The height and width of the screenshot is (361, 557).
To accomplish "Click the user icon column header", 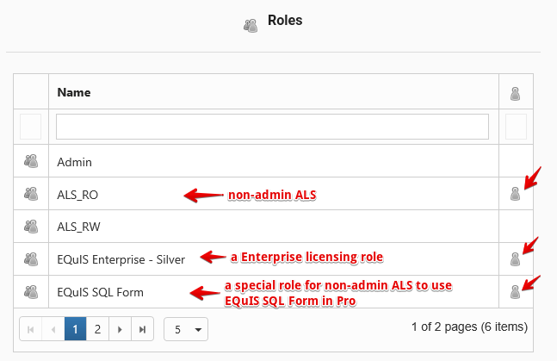I will click(515, 94).
